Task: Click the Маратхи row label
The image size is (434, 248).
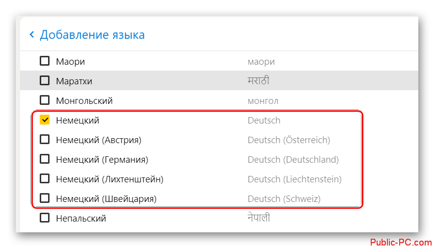Action: click(x=74, y=81)
